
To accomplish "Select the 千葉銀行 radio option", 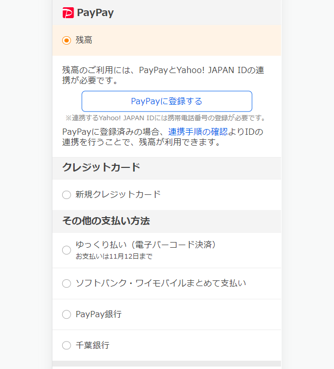I will point(66,346).
